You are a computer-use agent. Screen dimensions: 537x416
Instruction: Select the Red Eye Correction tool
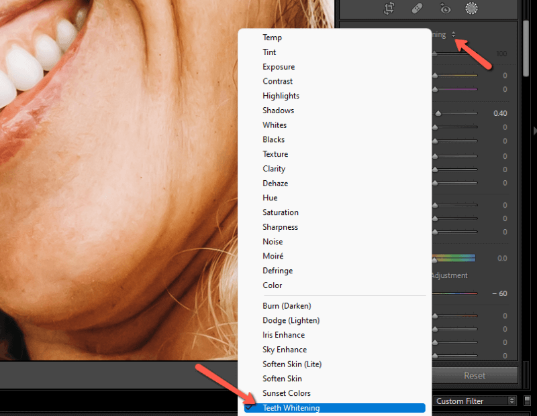click(x=444, y=9)
